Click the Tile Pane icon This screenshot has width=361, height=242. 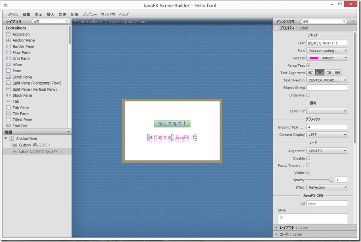pyautogui.click(x=8, y=113)
